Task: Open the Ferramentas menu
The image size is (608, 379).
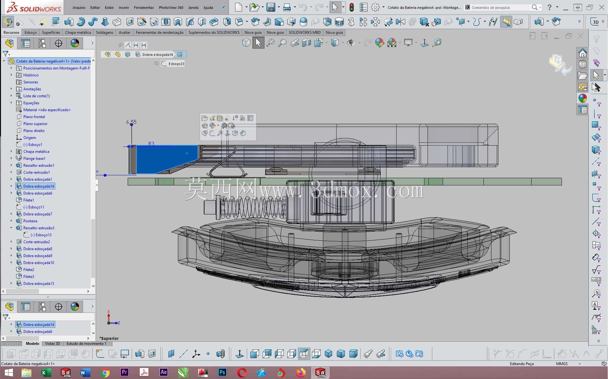Action: pos(144,8)
